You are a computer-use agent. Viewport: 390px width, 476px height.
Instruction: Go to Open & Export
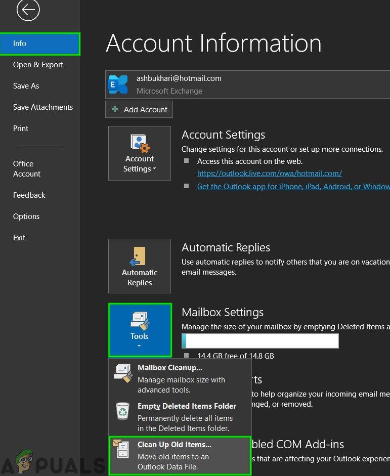coord(38,65)
